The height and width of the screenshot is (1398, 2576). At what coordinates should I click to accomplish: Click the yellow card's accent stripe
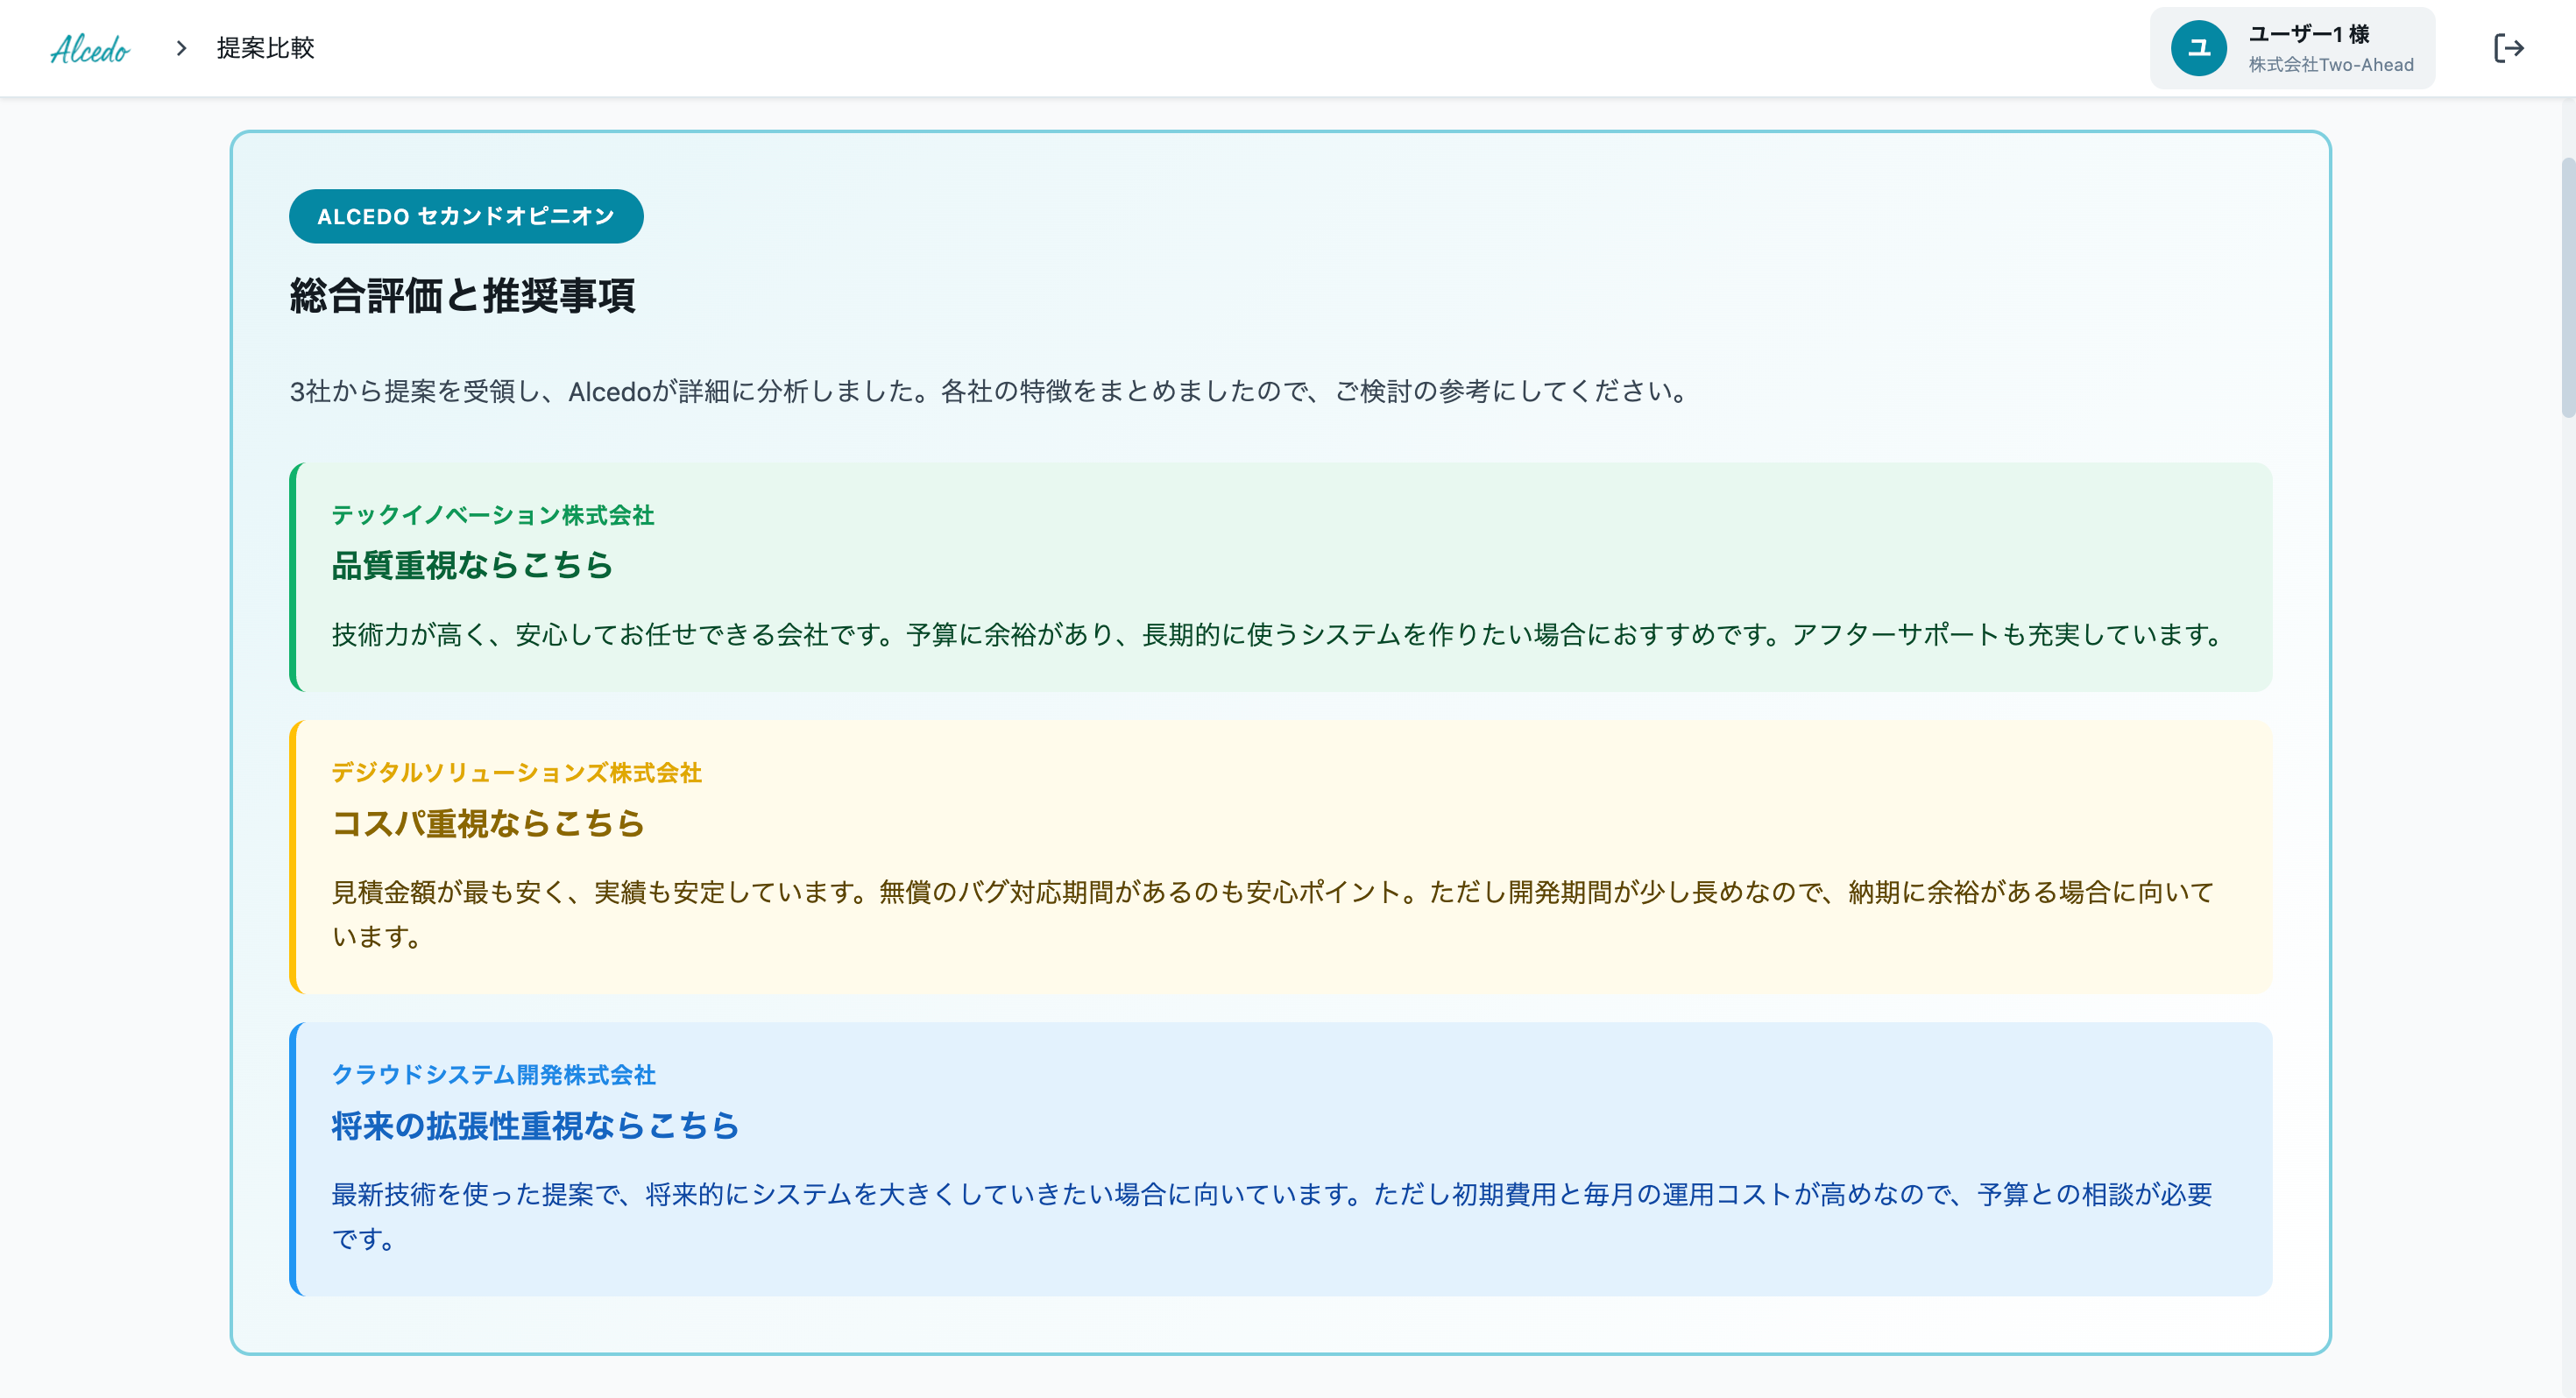[x=295, y=858]
